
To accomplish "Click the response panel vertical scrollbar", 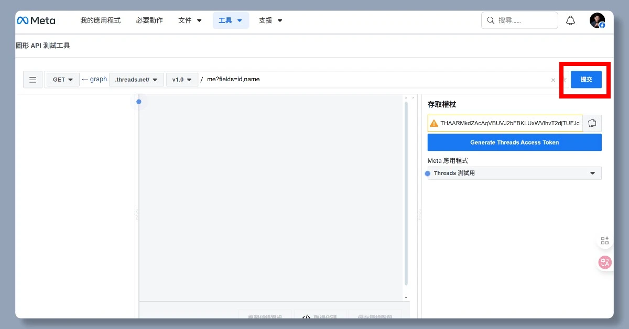I will point(406,194).
